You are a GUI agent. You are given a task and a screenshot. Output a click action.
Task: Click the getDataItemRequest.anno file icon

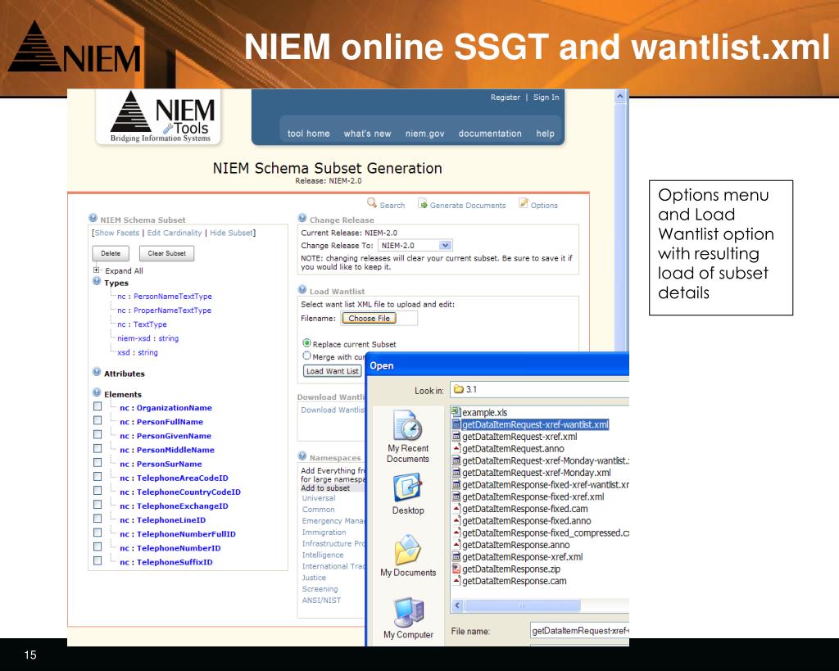coord(456,448)
